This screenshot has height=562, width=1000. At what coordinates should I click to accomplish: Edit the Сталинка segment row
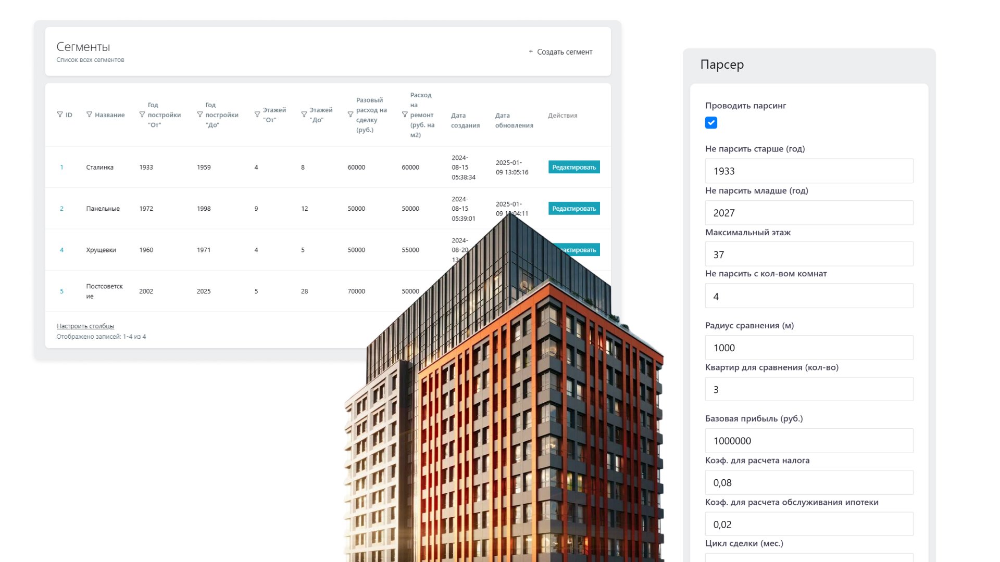pos(574,167)
